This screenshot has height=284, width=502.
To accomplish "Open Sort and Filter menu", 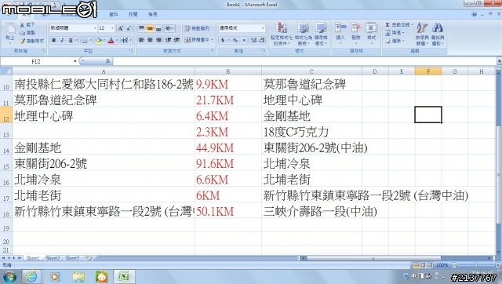I will pyautogui.click(x=422, y=34).
